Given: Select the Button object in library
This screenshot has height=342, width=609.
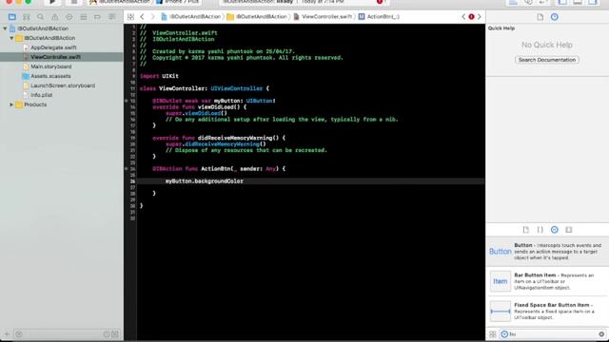Looking at the screenshot, I should pyautogui.click(x=547, y=251).
